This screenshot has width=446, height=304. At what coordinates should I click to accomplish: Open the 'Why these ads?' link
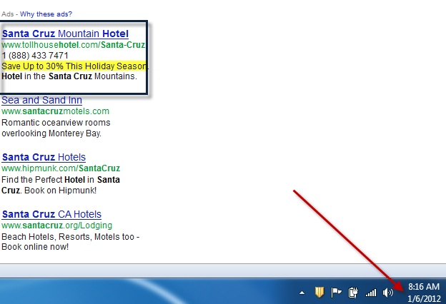(46, 14)
